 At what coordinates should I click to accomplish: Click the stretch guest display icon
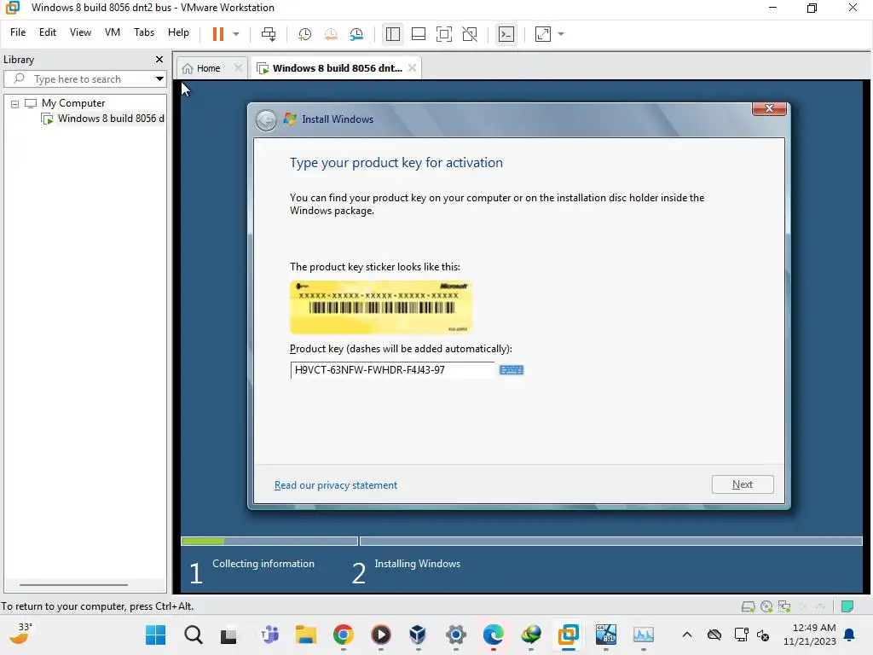pyautogui.click(x=543, y=34)
